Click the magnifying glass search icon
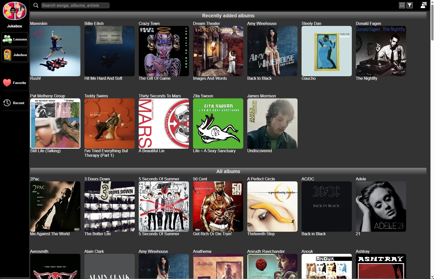The height and width of the screenshot is (279, 434). pos(36,5)
